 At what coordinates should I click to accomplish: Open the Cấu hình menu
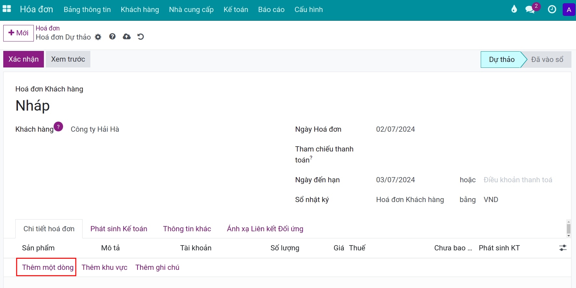[x=309, y=10]
